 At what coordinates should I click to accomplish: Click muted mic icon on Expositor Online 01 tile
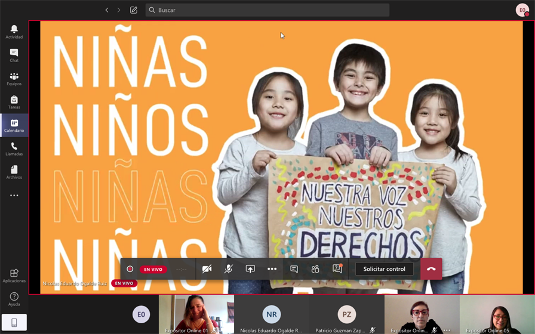point(214,330)
